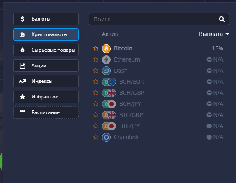Click the Chainlink hexagon icon

106,137
